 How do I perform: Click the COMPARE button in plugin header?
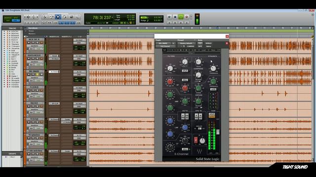(191, 46)
